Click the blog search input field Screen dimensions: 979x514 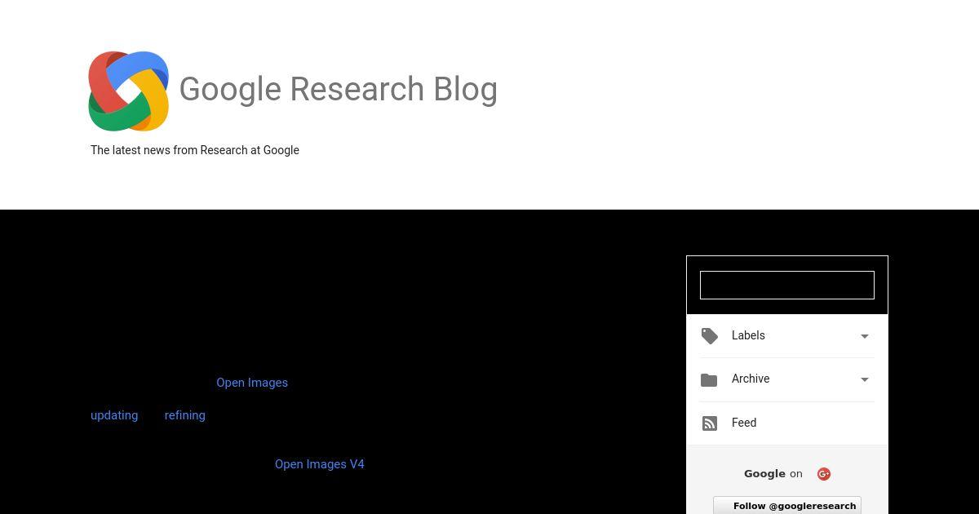tap(787, 285)
